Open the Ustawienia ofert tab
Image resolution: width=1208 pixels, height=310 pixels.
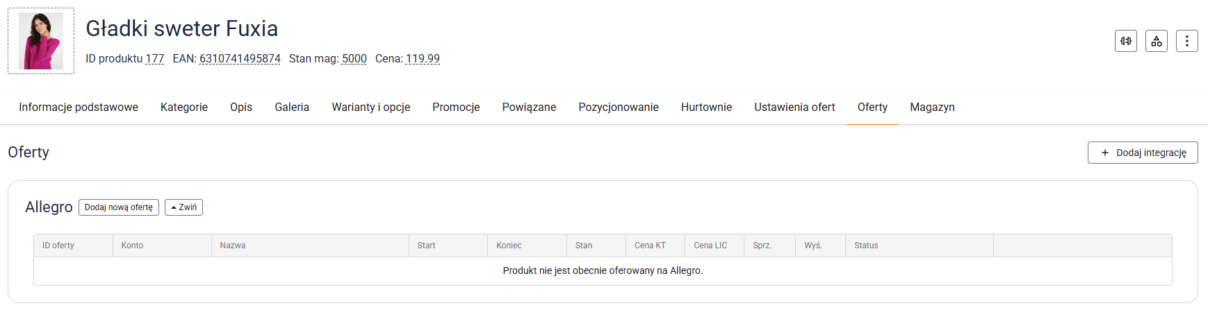pos(794,107)
